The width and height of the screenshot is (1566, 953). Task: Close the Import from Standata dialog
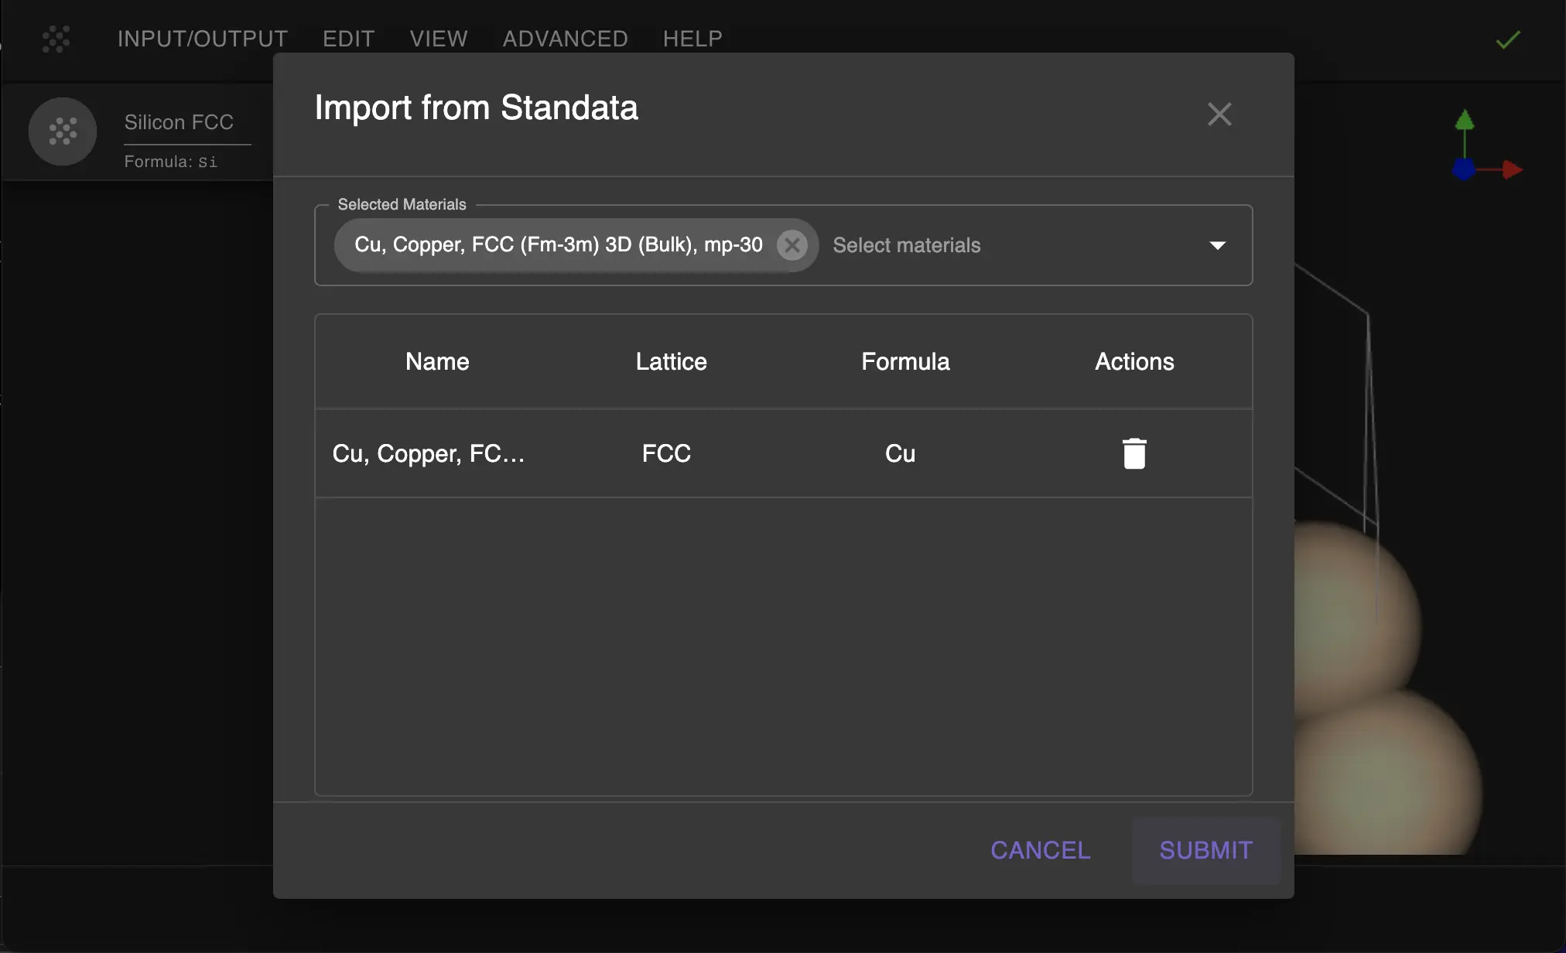(x=1219, y=114)
